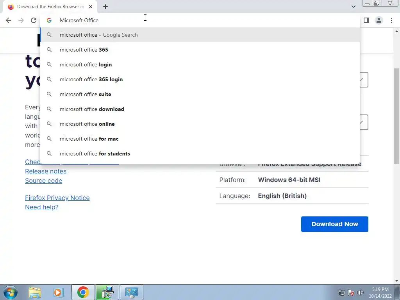
Task: Open File Explorer from taskbar
Action: pos(35,292)
